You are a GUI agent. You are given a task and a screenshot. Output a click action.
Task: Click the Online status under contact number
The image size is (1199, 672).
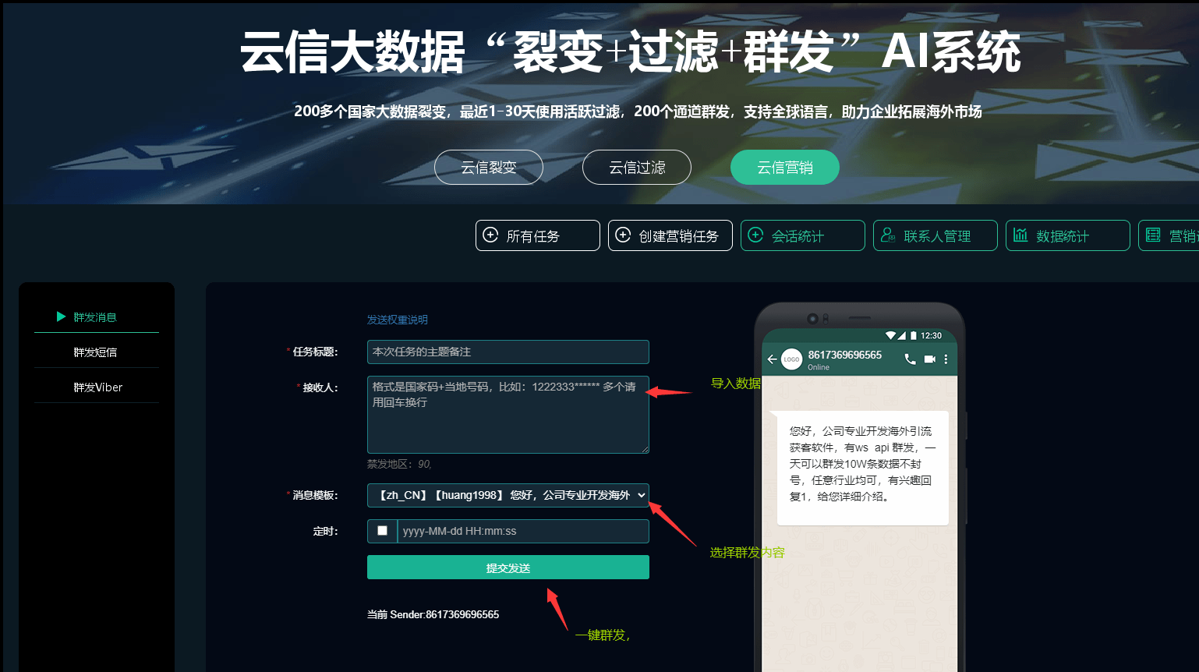point(819,367)
